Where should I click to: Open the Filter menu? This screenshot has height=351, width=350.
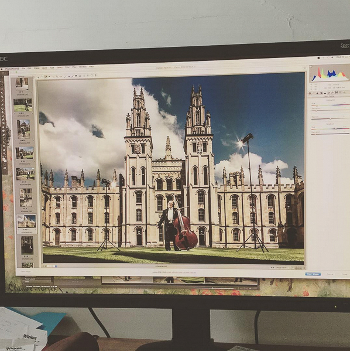[67, 67]
